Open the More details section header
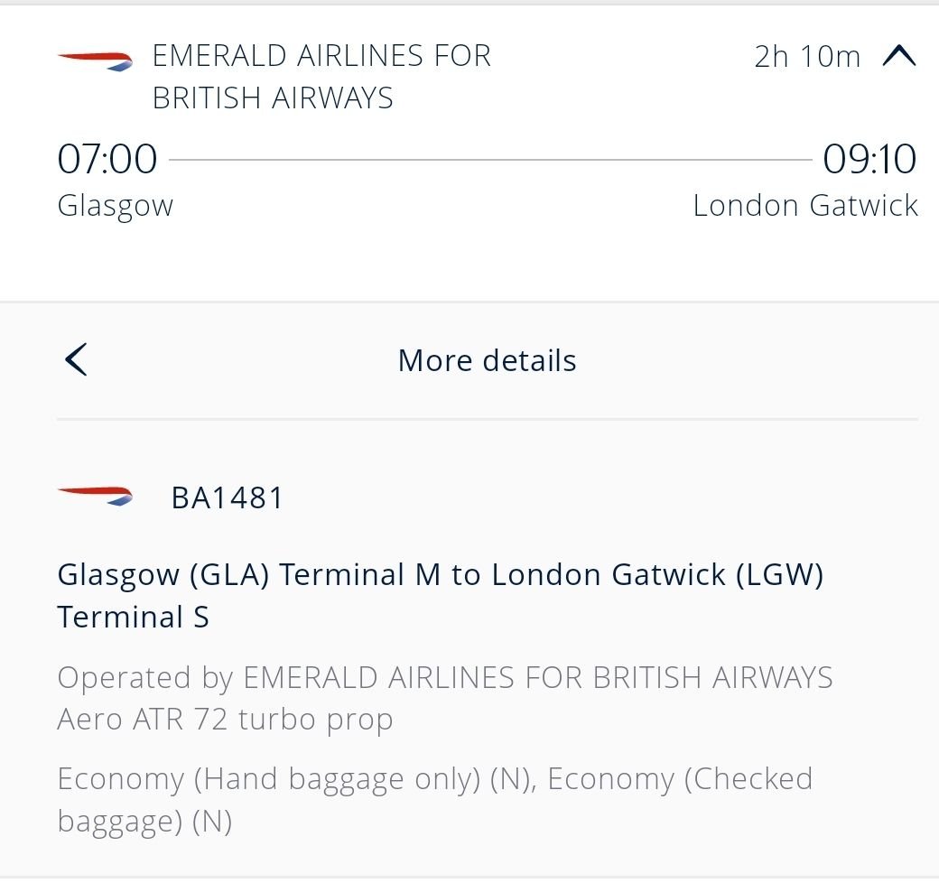This screenshot has width=939, height=883. (x=487, y=358)
